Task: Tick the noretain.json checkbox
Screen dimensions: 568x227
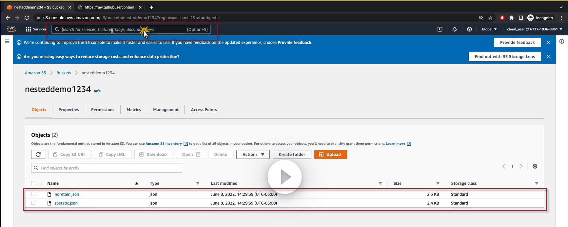Action: 33,194
